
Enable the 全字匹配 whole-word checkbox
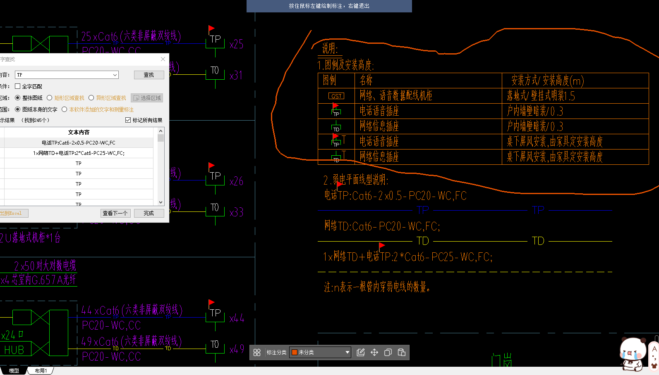click(x=17, y=86)
